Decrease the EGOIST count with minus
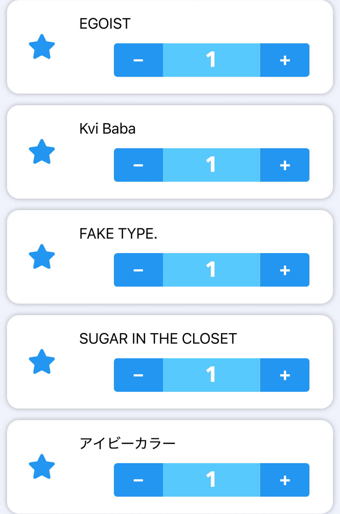Image resolution: width=340 pixels, height=514 pixels. coord(138,60)
